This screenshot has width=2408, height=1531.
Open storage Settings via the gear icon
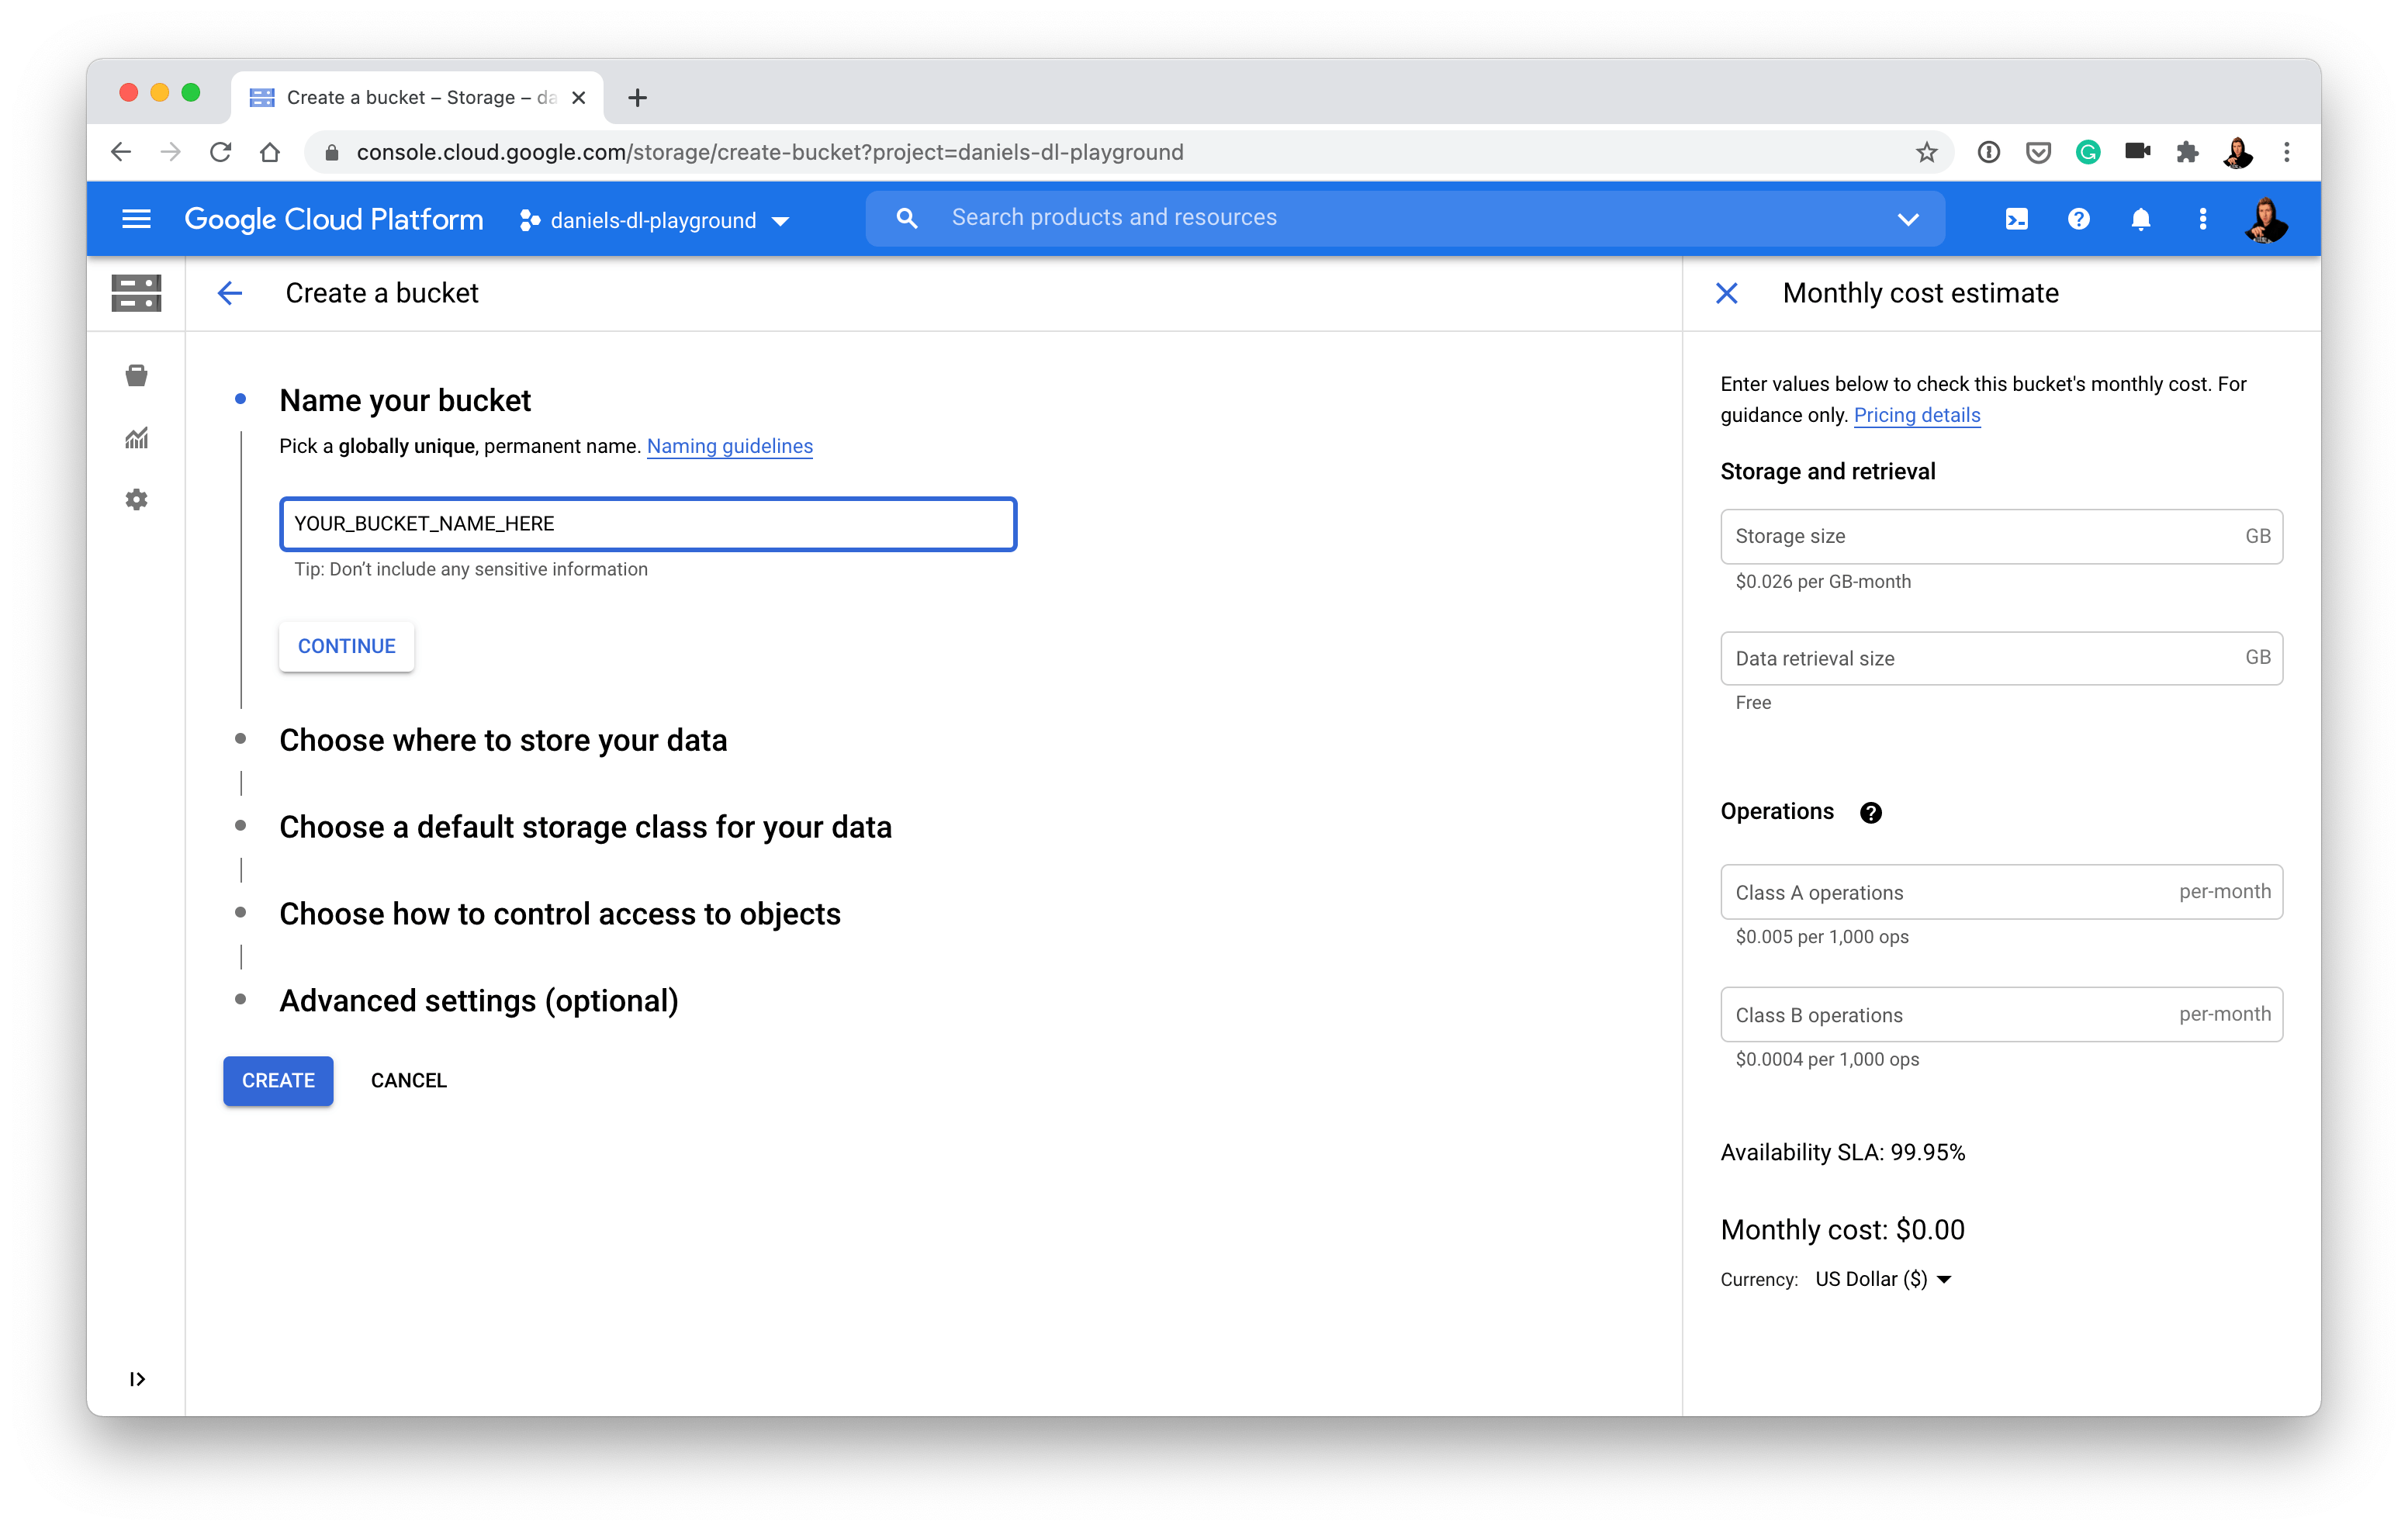coord(136,499)
